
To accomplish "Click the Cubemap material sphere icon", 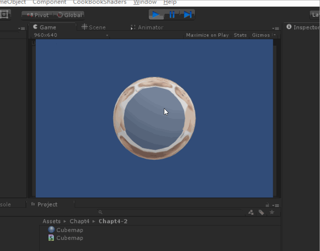I will coord(51,229).
